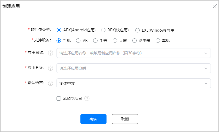Close the 创建应用 dialog
This screenshot has height=132, width=219.
click(x=214, y=6)
